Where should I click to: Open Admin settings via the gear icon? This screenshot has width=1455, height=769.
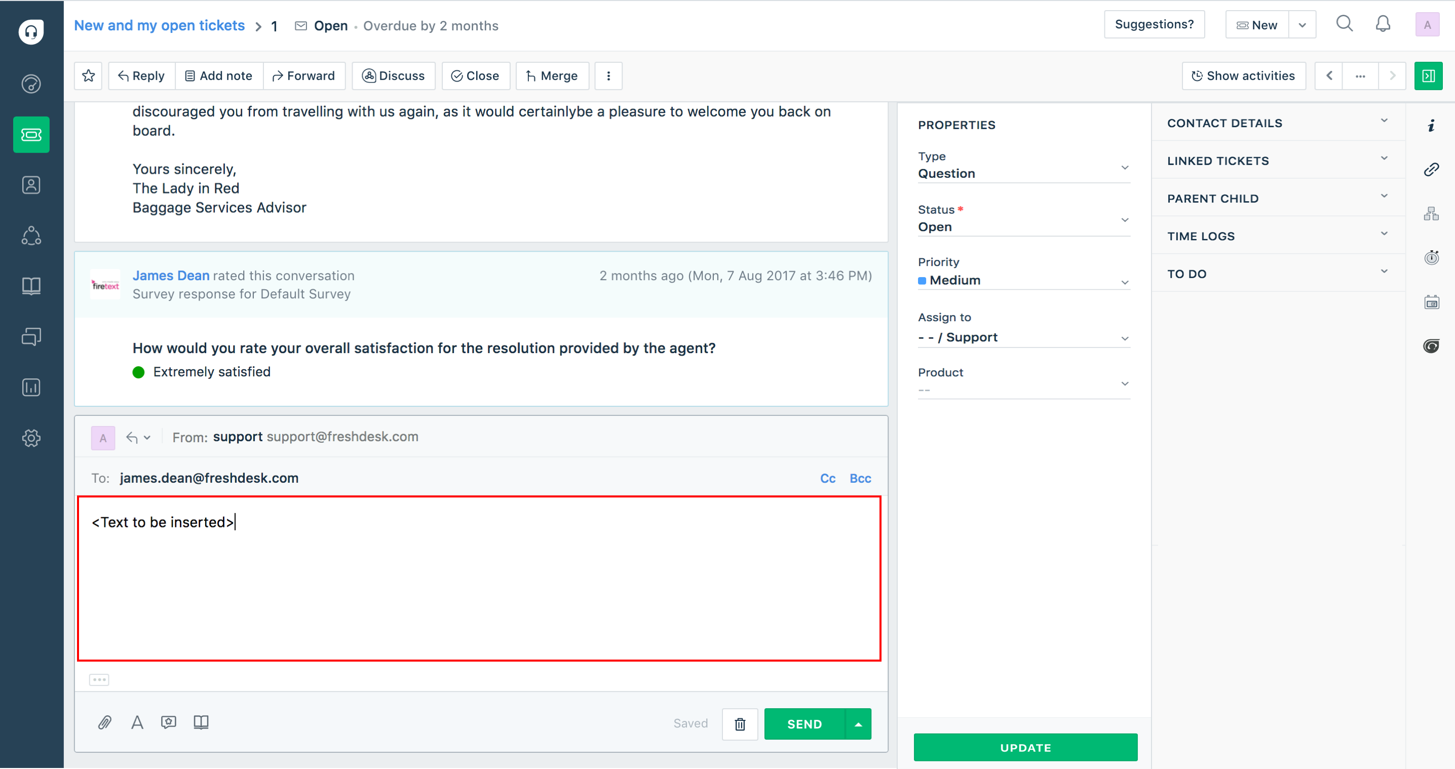tap(31, 438)
